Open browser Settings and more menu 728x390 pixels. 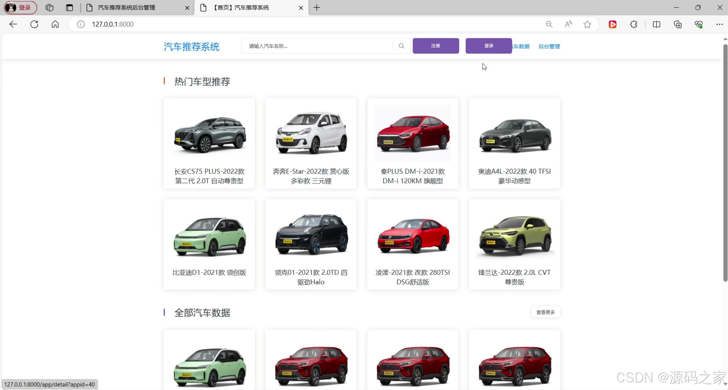point(720,24)
